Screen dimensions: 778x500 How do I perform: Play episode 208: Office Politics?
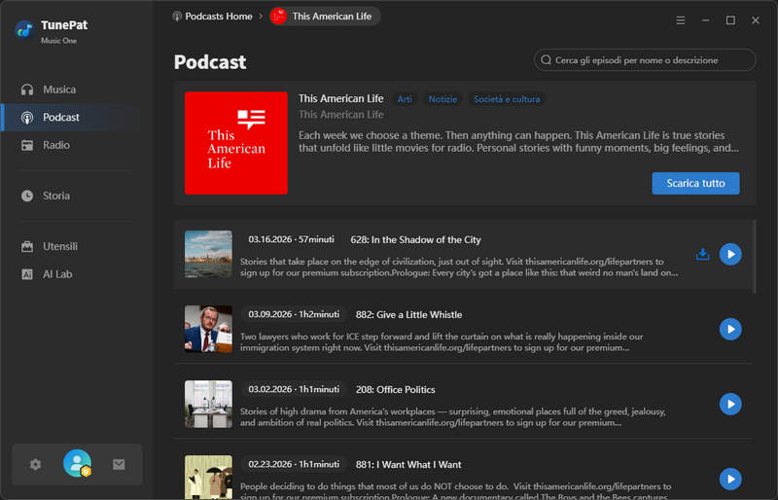click(730, 404)
